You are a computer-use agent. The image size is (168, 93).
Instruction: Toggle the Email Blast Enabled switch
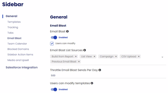point(54,37)
